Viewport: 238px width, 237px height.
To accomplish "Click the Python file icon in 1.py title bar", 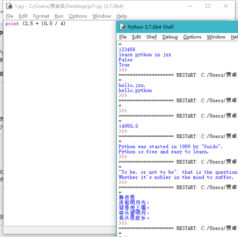I will pos(9,6).
